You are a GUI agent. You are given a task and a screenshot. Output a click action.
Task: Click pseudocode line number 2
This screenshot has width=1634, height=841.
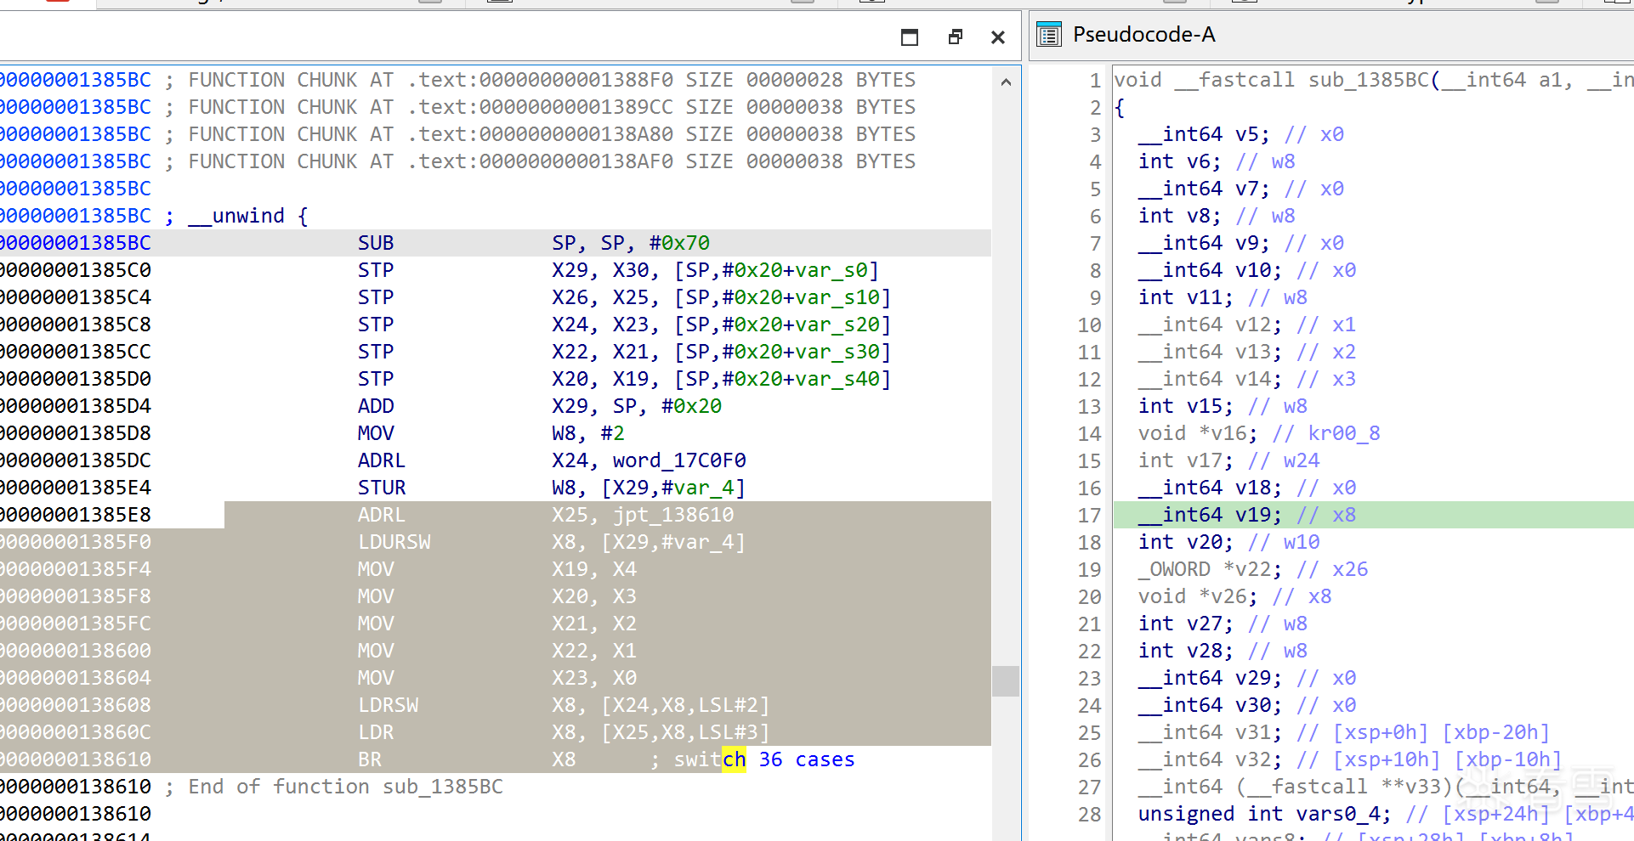click(1095, 107)
